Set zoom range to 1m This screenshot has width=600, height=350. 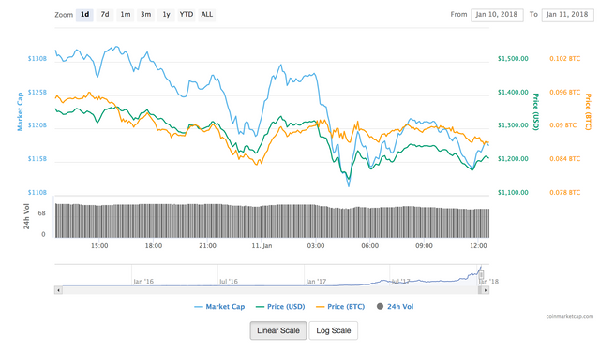(x=126, y=15)
